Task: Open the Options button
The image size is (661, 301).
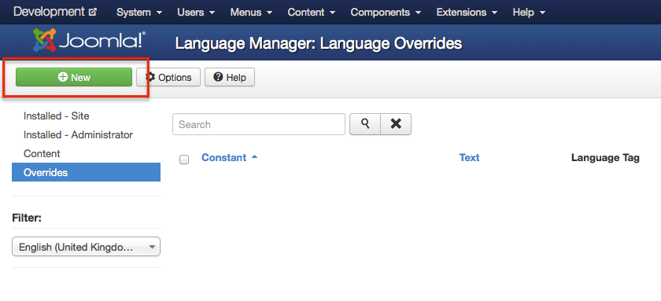Action: (168, 78)
